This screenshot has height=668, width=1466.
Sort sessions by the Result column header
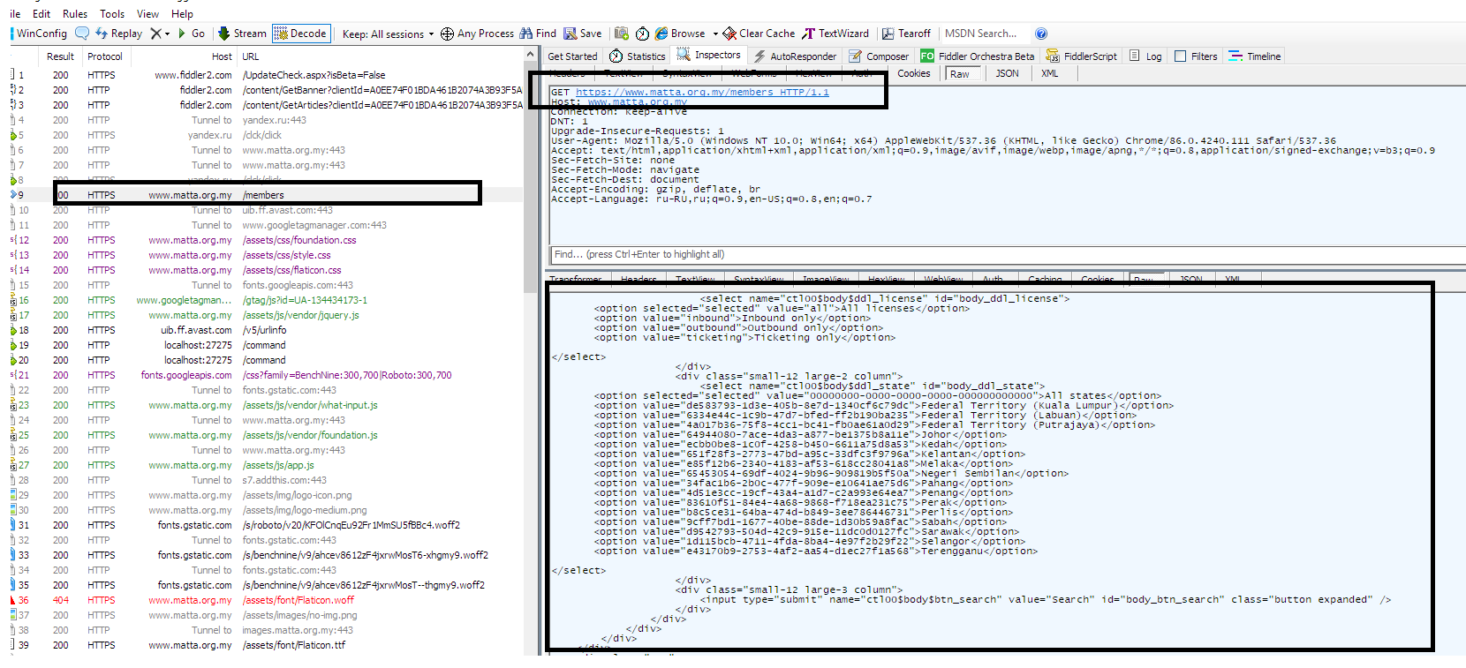coord(61,56)
